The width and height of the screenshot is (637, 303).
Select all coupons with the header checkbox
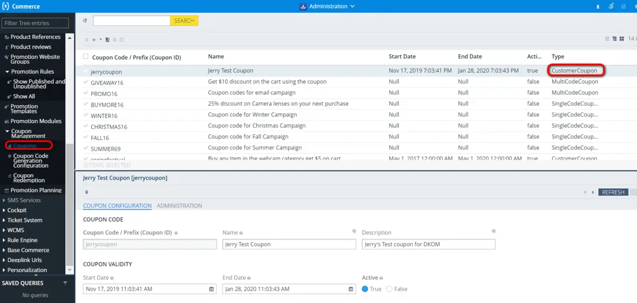(x=86, y=57)
